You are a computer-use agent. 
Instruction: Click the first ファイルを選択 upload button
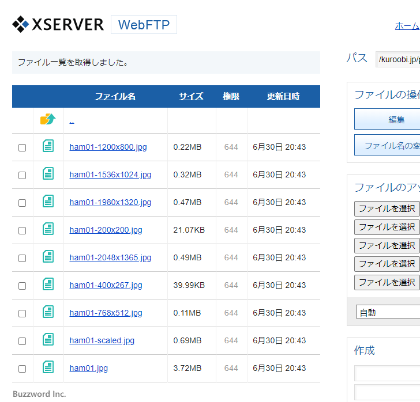point(387,208)
